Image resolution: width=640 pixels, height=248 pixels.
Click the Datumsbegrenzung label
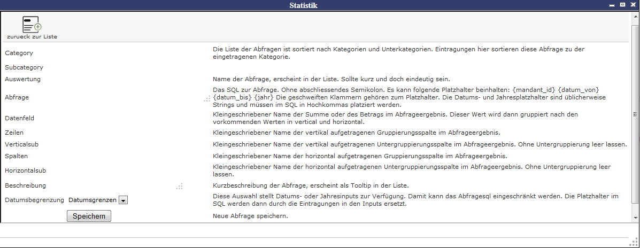pos(34,200)
